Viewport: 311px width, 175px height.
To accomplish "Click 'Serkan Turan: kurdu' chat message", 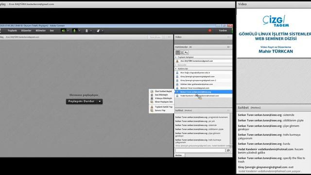I will click(264, 144).
